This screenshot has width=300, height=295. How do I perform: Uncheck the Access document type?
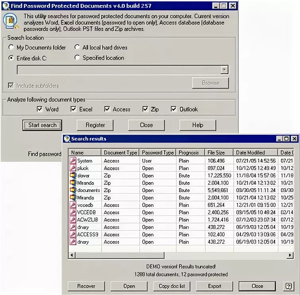(107, 109)
